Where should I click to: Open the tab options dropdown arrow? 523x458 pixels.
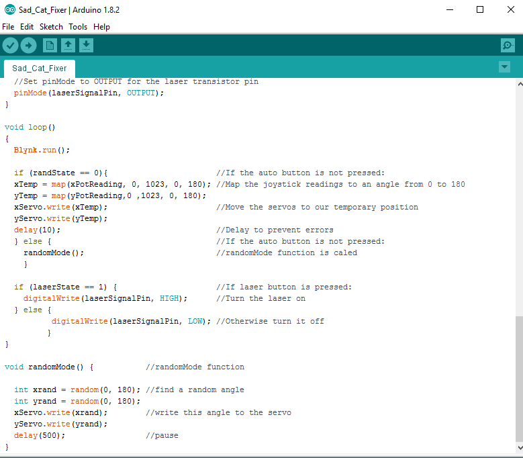click(505, 67)
